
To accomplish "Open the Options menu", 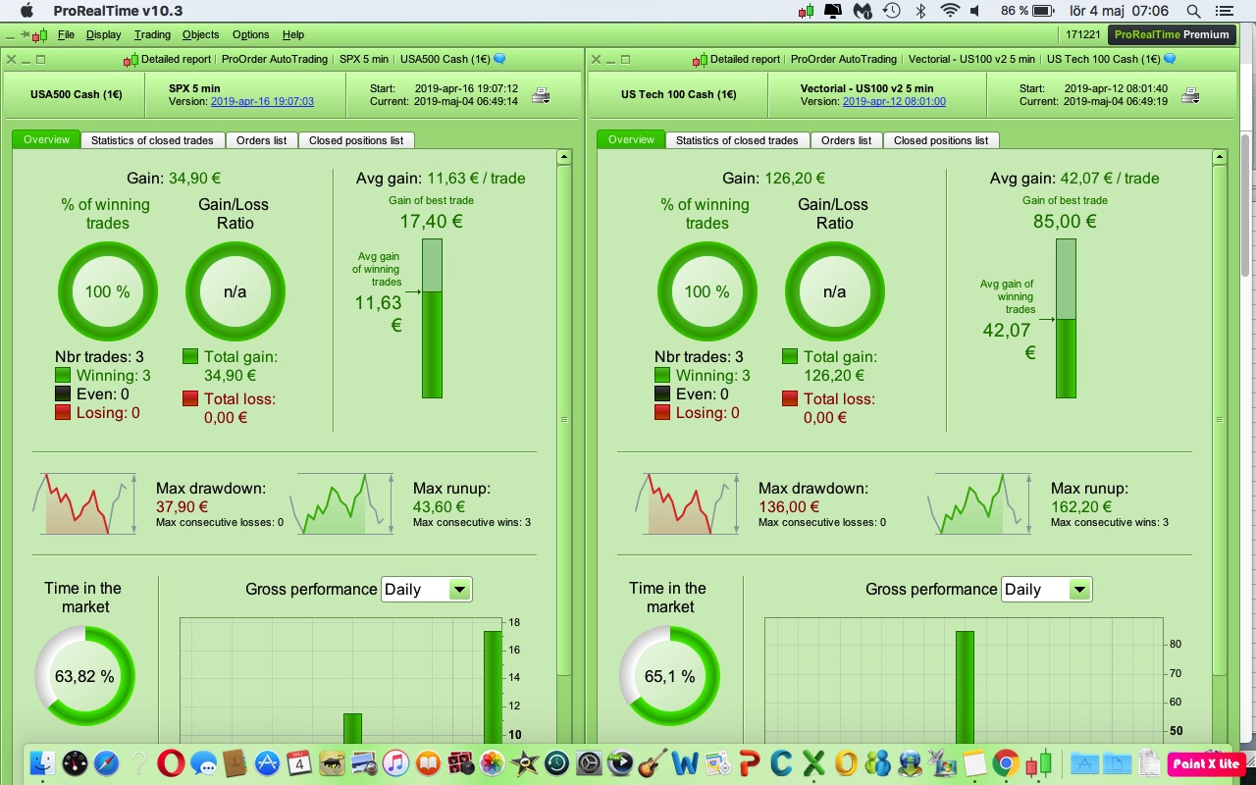I will [250, 34].
